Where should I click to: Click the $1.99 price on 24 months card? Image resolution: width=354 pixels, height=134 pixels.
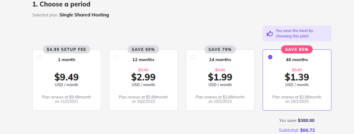point(220,77)
